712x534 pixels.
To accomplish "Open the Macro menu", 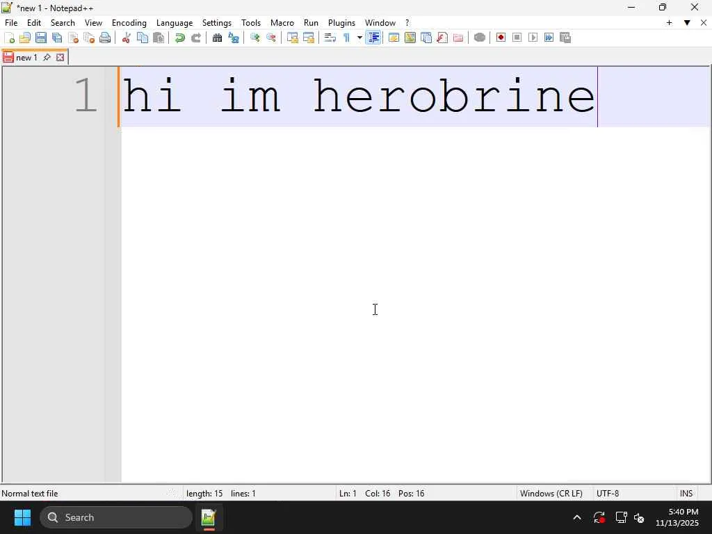I will point(282,23).
